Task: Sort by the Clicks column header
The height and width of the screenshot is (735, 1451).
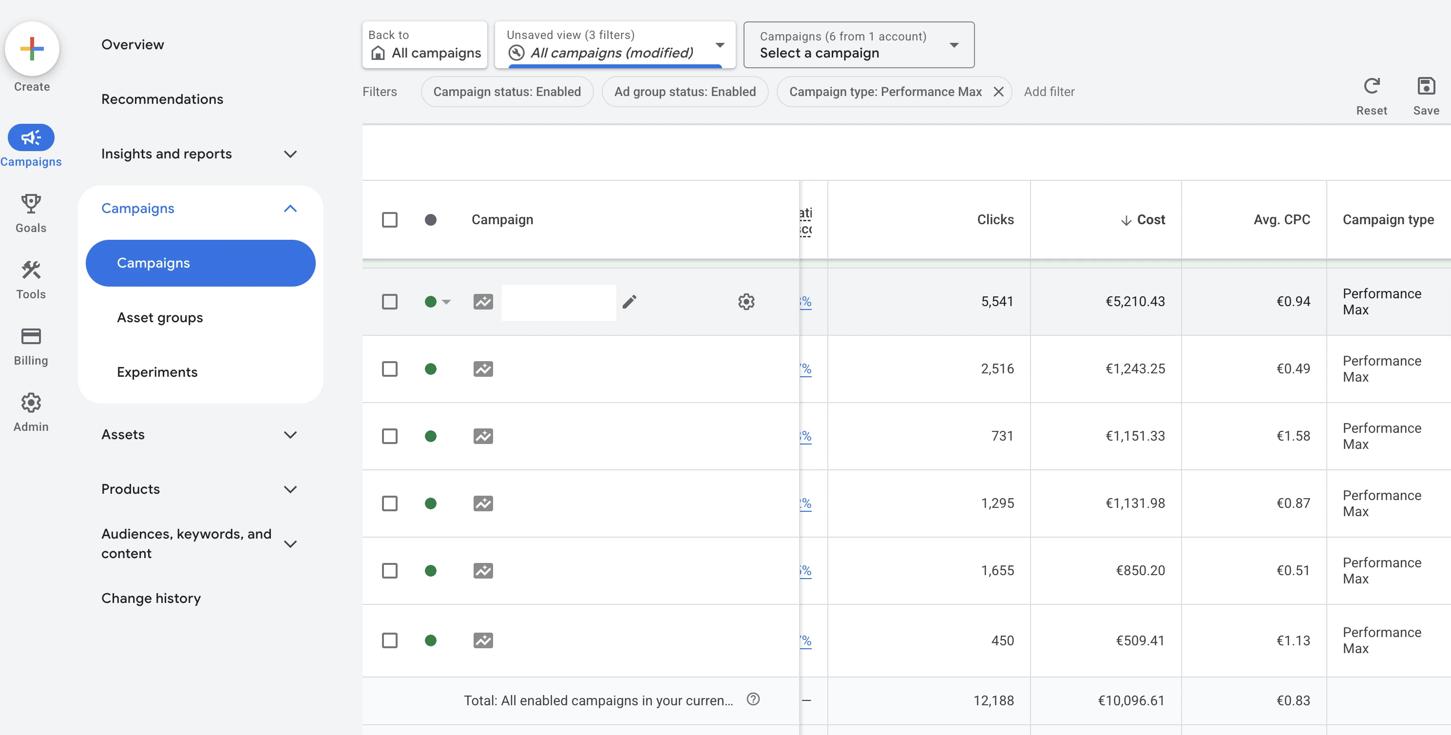Action: tap(995, 219)
